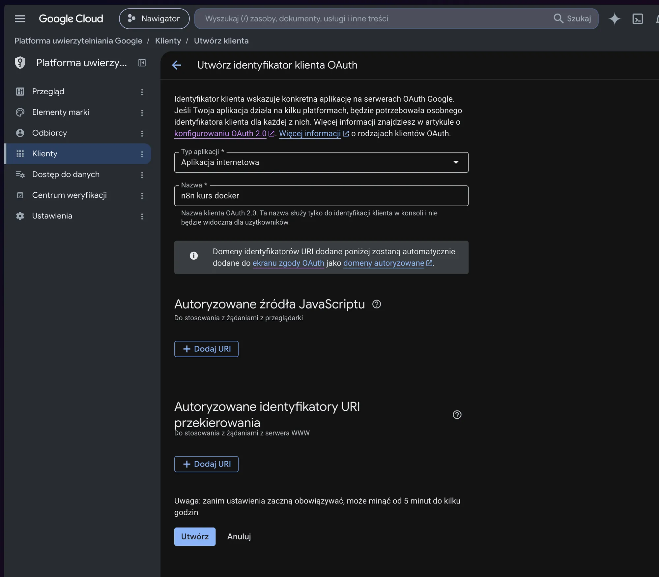Click the Typ aplikacji dropdown arrow
The image size is (659, 577).
point(456,162)
